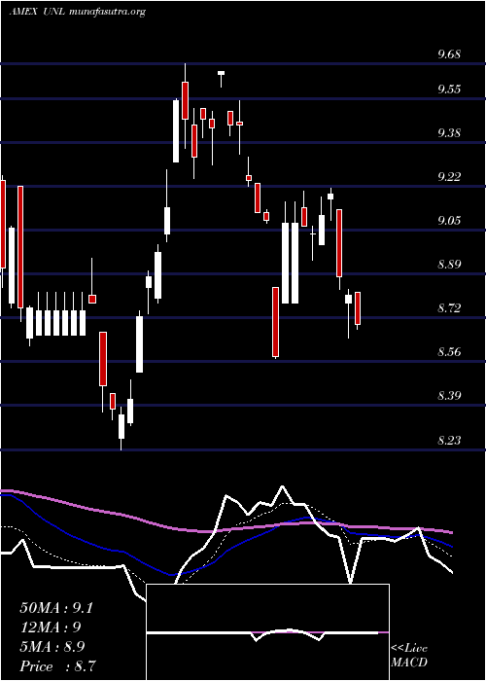486x681 pixels.
Task: Click the 9.22 price axis label
Action: click(x=449, y=177)
